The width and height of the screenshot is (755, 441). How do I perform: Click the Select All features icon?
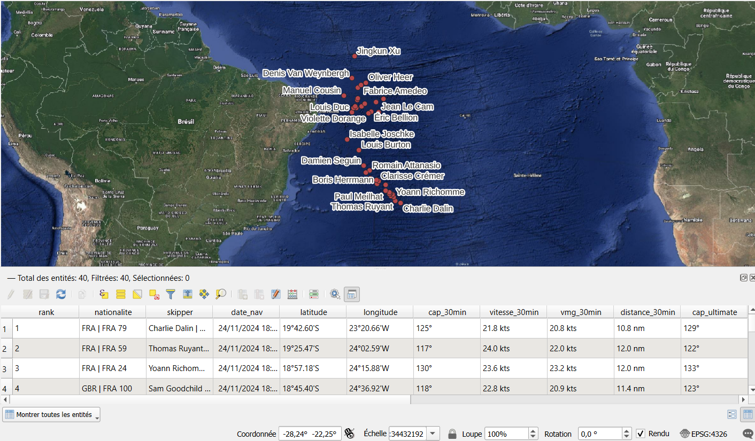point(121,294)
